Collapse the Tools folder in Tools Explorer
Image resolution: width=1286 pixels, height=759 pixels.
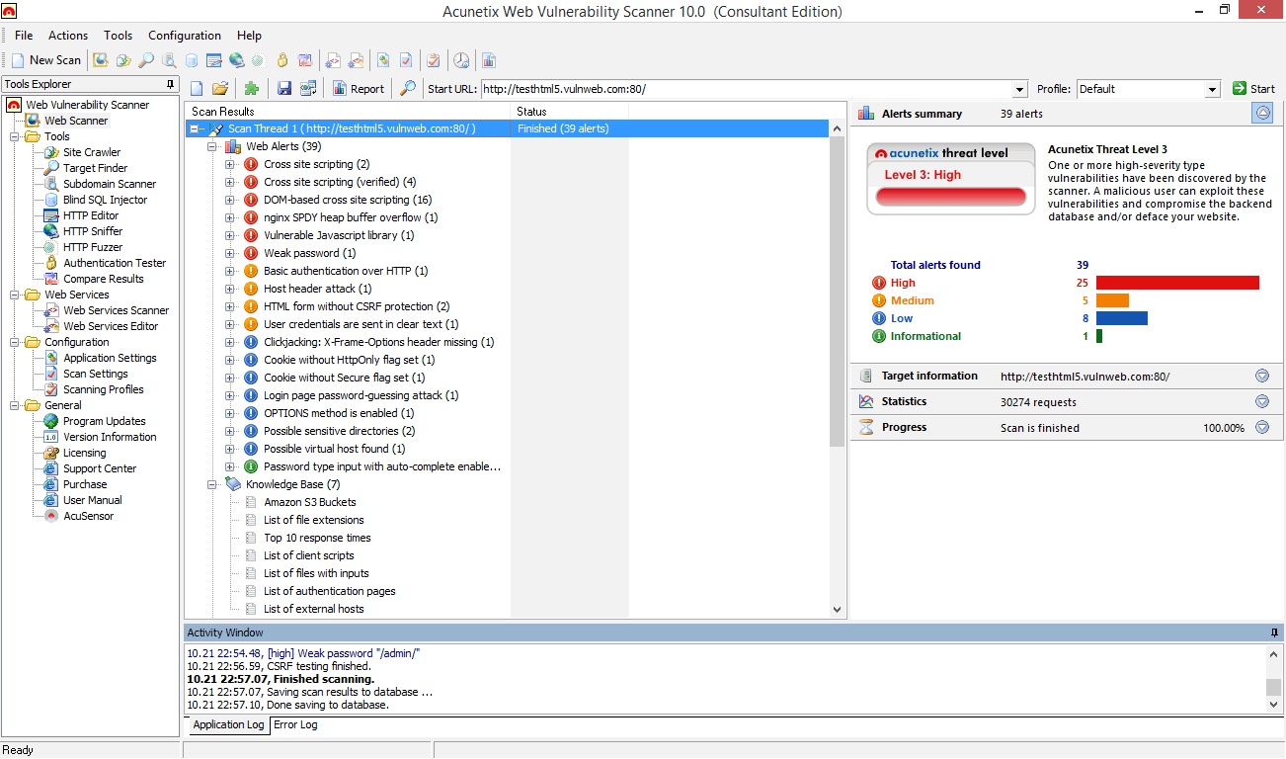coord(15,136)
